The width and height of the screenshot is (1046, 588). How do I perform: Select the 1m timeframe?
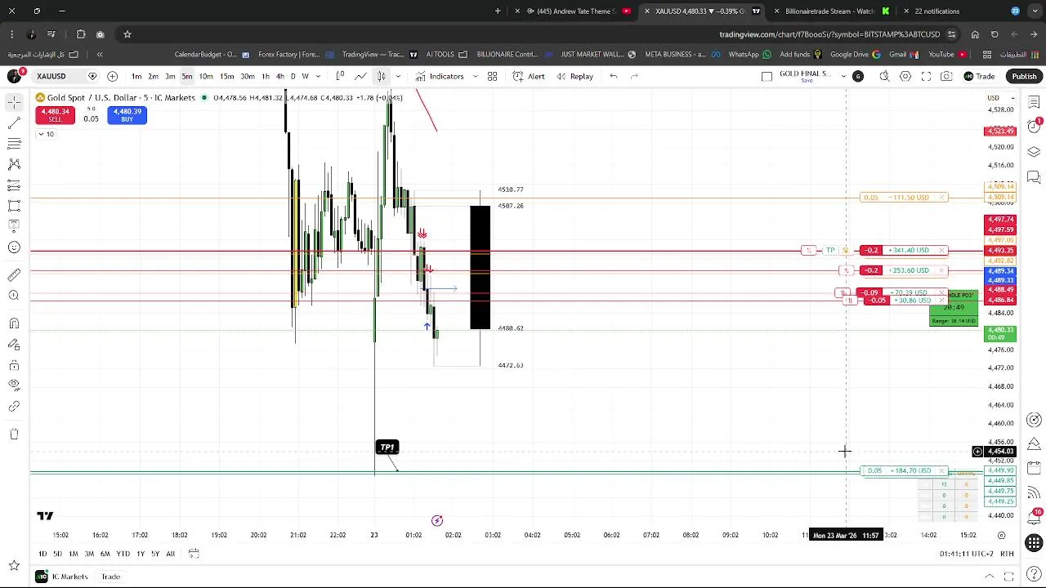click(x=136, y=76)
